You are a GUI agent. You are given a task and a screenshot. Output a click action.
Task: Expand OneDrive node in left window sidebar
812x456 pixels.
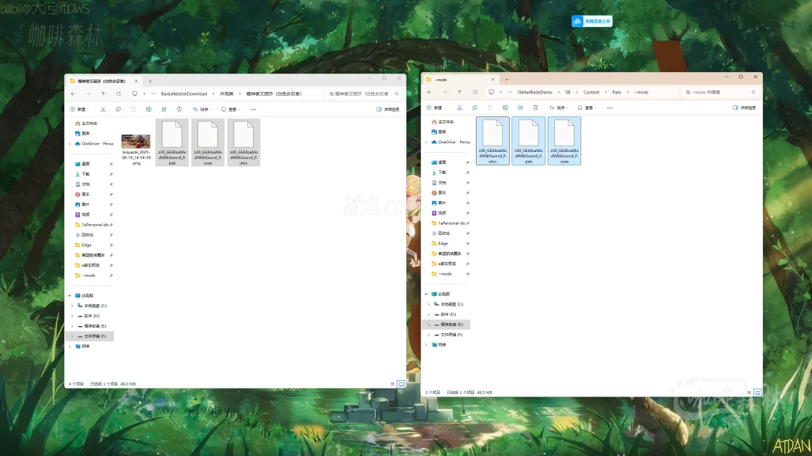pyautogui.click(x=70, y=144)
